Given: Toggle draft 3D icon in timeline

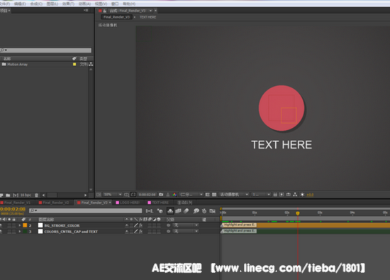Looking at the screenshot, I should (160, 211).
